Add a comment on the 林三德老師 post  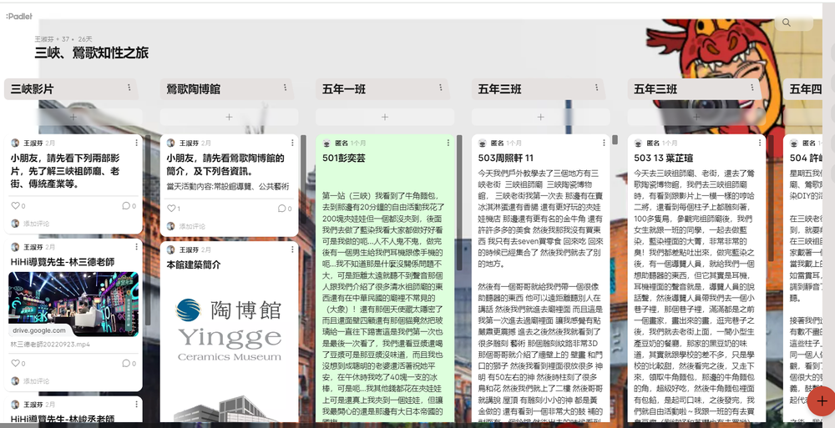point(36,381)
